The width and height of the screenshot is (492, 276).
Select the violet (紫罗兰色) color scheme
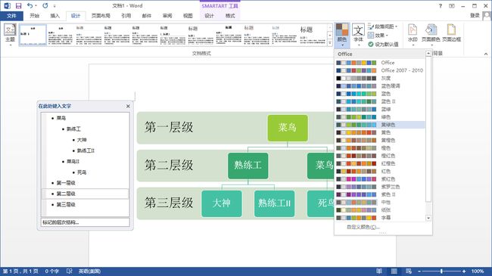pyautogui.click(x=380, y=187)
